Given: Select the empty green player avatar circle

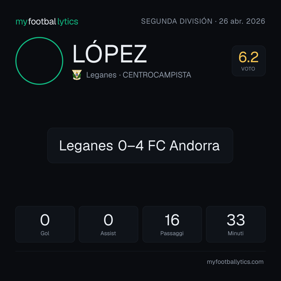Looking at the screenshot, I should [39, 61].
